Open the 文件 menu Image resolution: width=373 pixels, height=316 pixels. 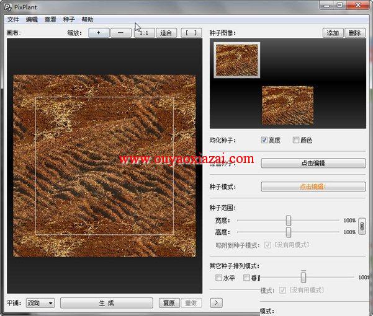[13, 19]
